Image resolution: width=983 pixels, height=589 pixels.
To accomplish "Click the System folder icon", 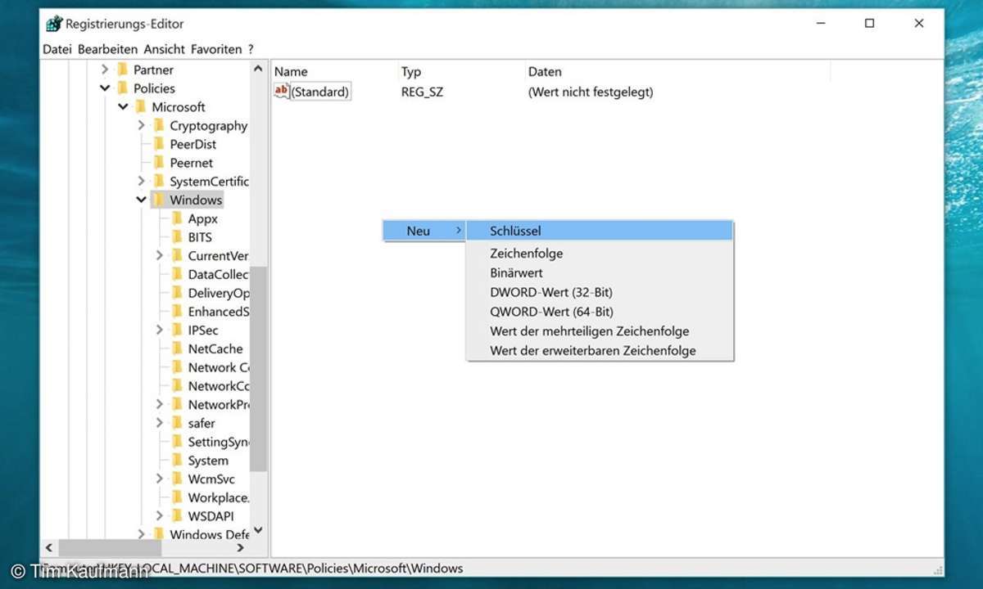I will point(176,461).
